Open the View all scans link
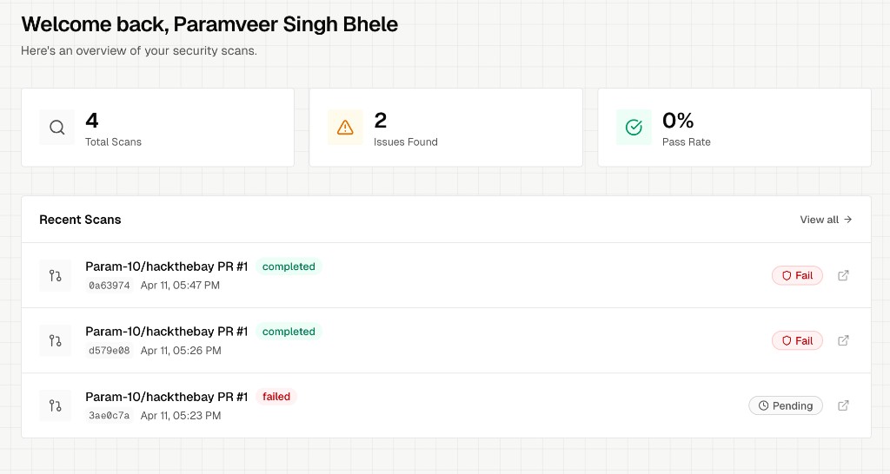890x474 pixels. click(826, 220)
